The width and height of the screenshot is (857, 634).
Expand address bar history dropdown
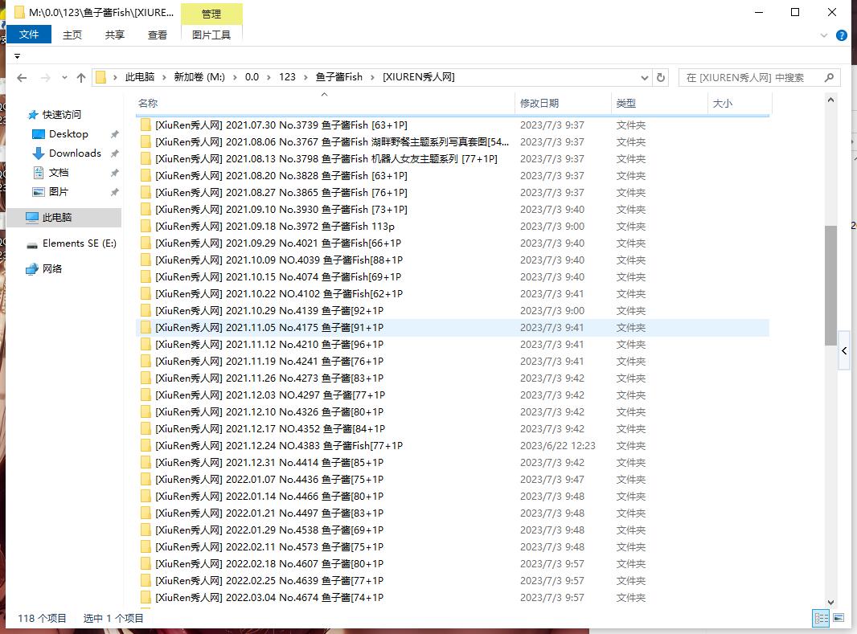click(x=645, y=78)
